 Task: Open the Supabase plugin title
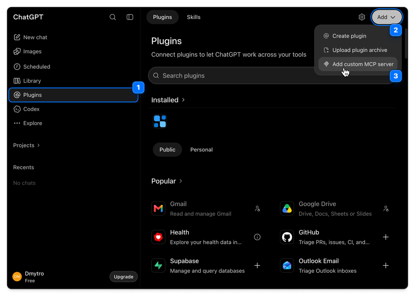[184, 261]
